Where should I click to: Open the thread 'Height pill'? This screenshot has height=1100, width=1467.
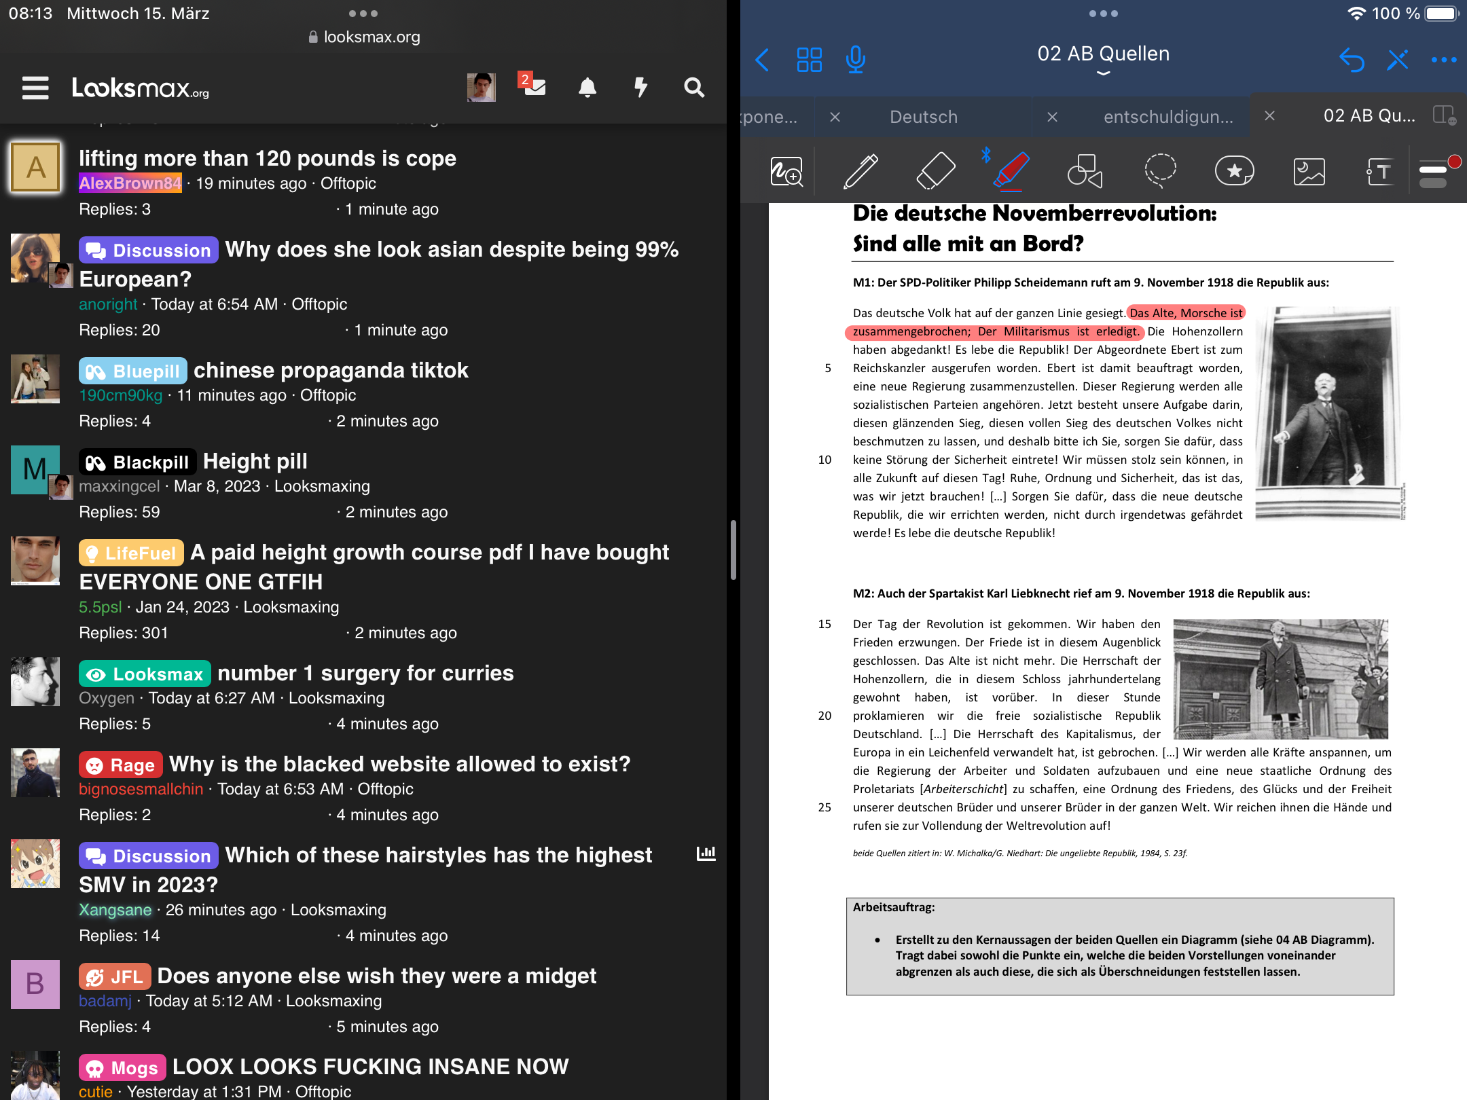point(255,462)
